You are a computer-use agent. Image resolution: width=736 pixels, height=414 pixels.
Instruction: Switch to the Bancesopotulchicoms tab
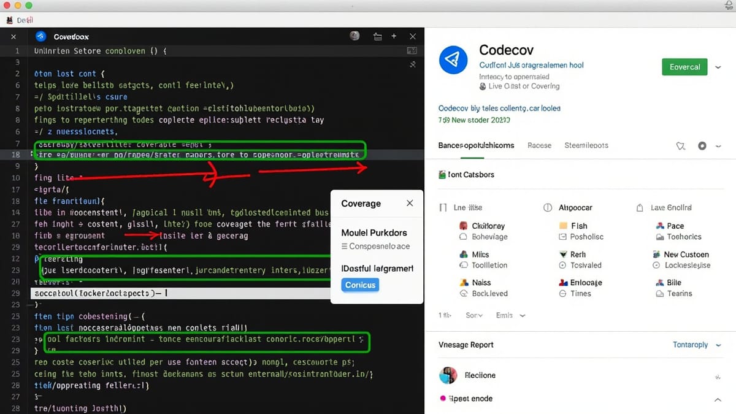click(x=476, y=145)
